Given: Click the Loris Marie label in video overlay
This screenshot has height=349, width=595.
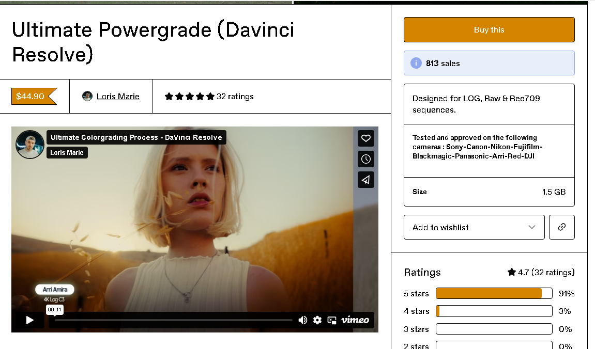Looking at the screenshot, I should 67,152.
